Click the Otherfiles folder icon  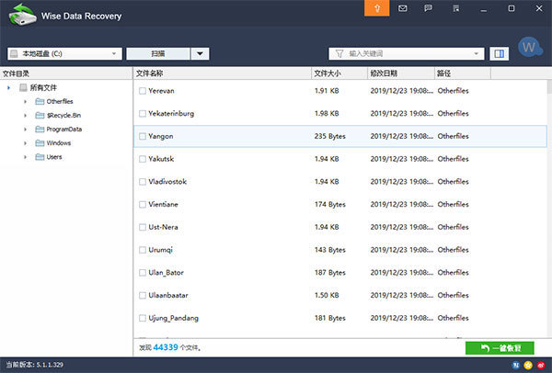tap(40, 102)
